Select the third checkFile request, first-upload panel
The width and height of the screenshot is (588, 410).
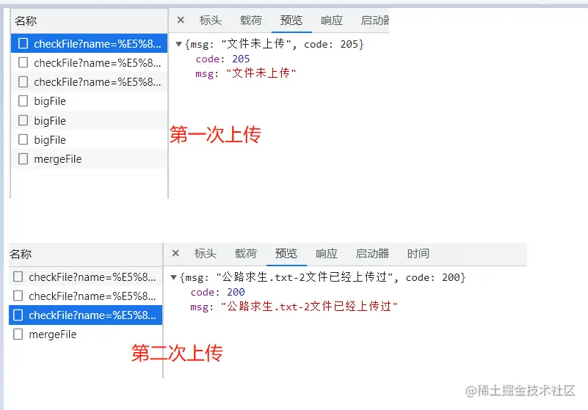[x=90, y=81]
